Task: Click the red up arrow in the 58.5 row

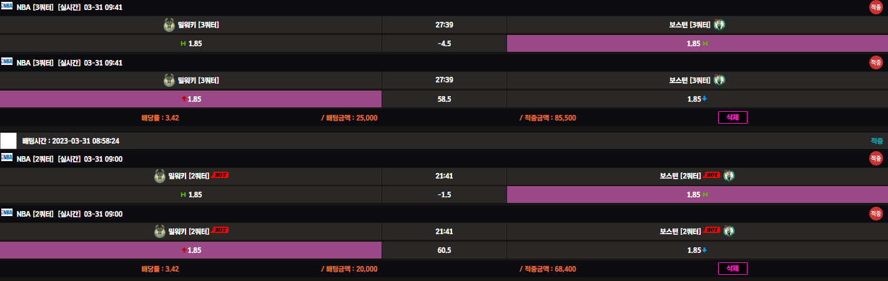Action: (x=184, y=99)
